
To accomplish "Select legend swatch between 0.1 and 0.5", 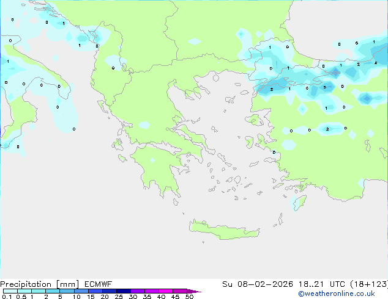I will point(10,291).
